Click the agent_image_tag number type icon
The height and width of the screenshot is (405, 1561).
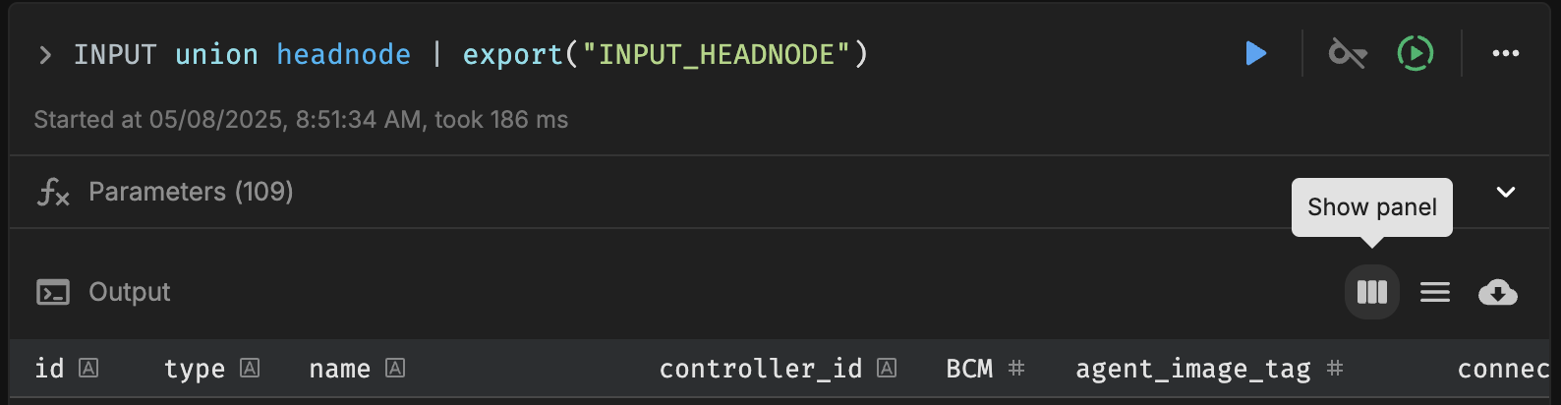pyautogui.click(x=1334, y=368)
